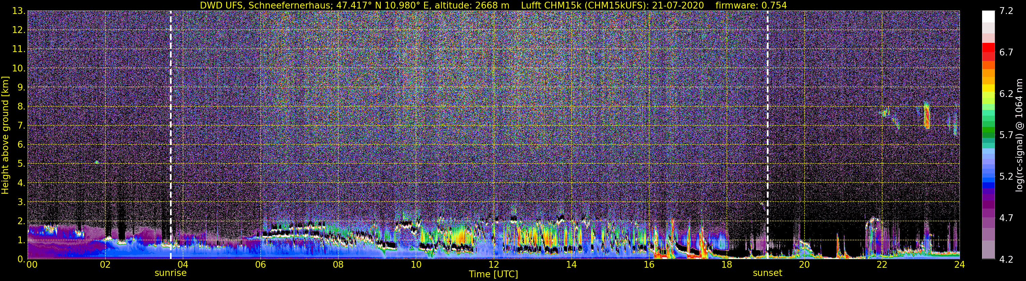Click the small echo spot at 5 km before 02 UTC

pos(97,162)
